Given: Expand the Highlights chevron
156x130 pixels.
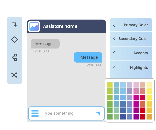Looking at the screenshot, I should coord(114,67).
